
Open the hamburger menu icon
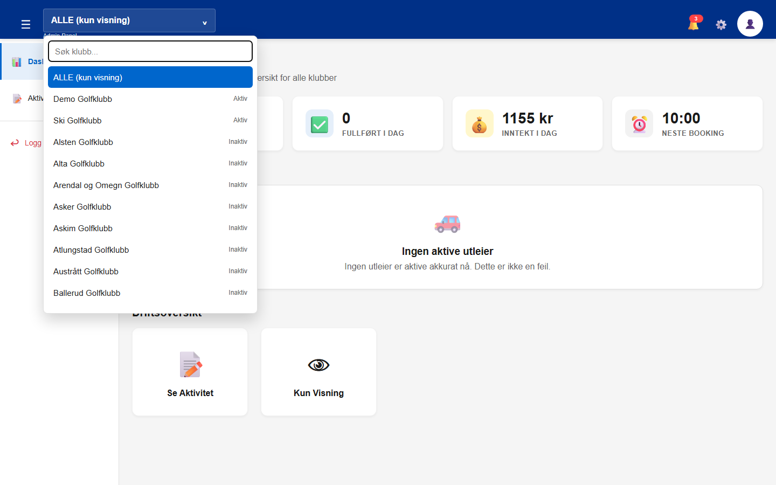[x=25, y=24]
